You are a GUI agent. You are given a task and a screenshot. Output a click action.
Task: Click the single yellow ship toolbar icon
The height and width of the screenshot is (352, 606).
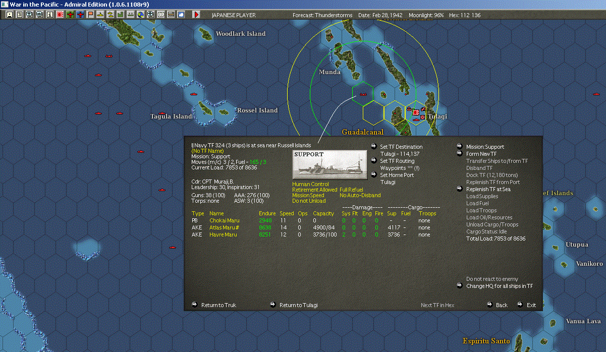100,15
